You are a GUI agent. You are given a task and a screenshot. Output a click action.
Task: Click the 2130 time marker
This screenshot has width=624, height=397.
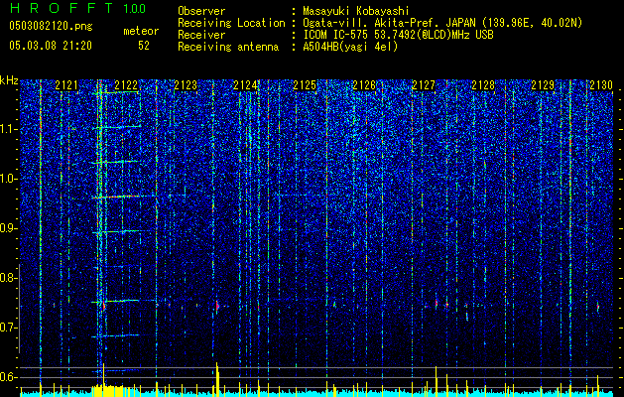point(601,85)
